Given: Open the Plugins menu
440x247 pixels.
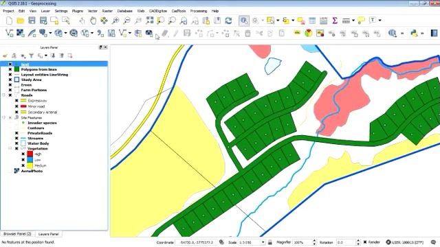Looking at the screenshot, I should click(x=78, y=11).
